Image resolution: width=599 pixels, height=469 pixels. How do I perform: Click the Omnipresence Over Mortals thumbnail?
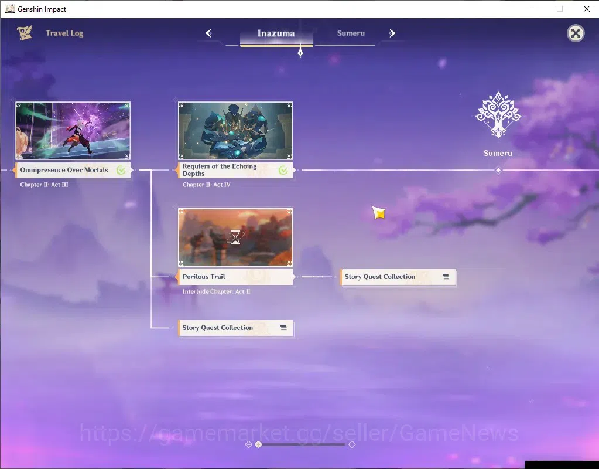73,131
